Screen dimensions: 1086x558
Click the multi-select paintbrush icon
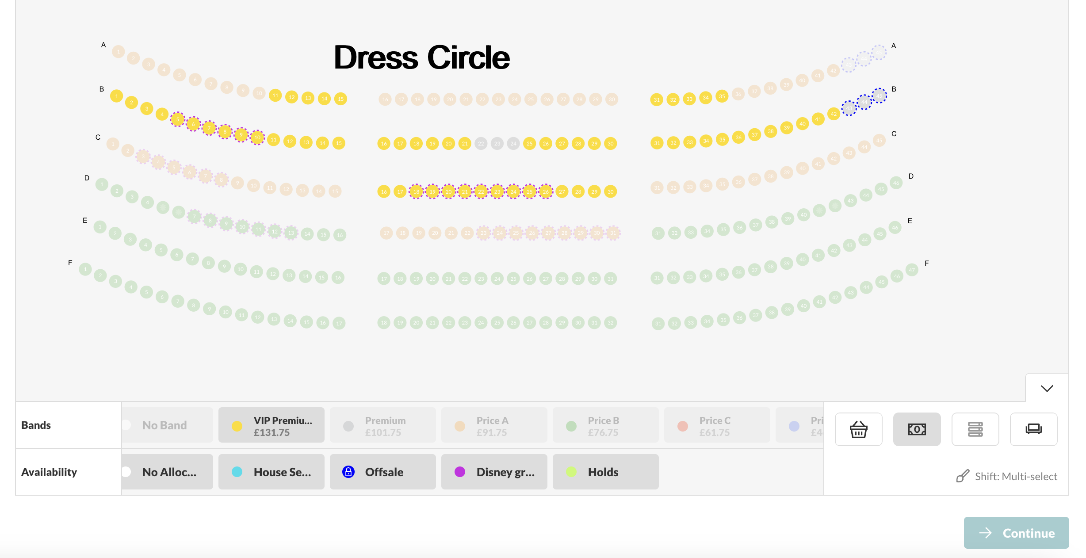click(963, 476)
